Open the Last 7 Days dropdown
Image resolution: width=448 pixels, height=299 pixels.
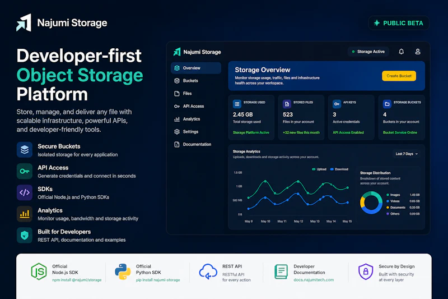pyautogui.click(x=407, y=154)
